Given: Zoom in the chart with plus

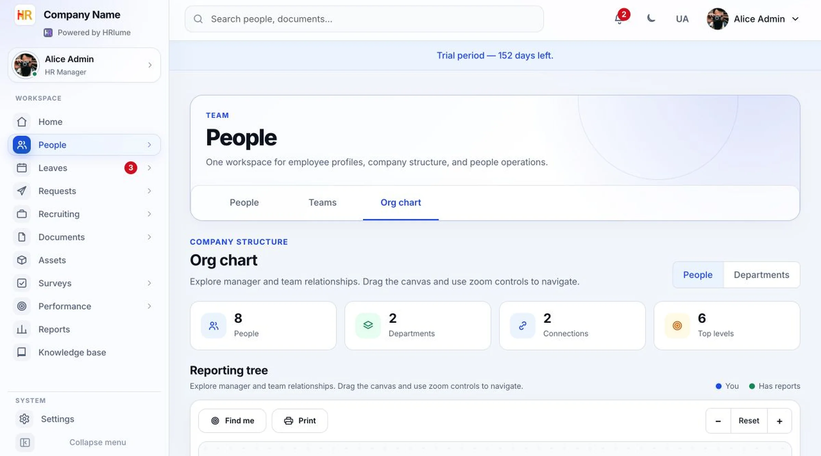Looking at the screenshot, I should click(780, 421).
